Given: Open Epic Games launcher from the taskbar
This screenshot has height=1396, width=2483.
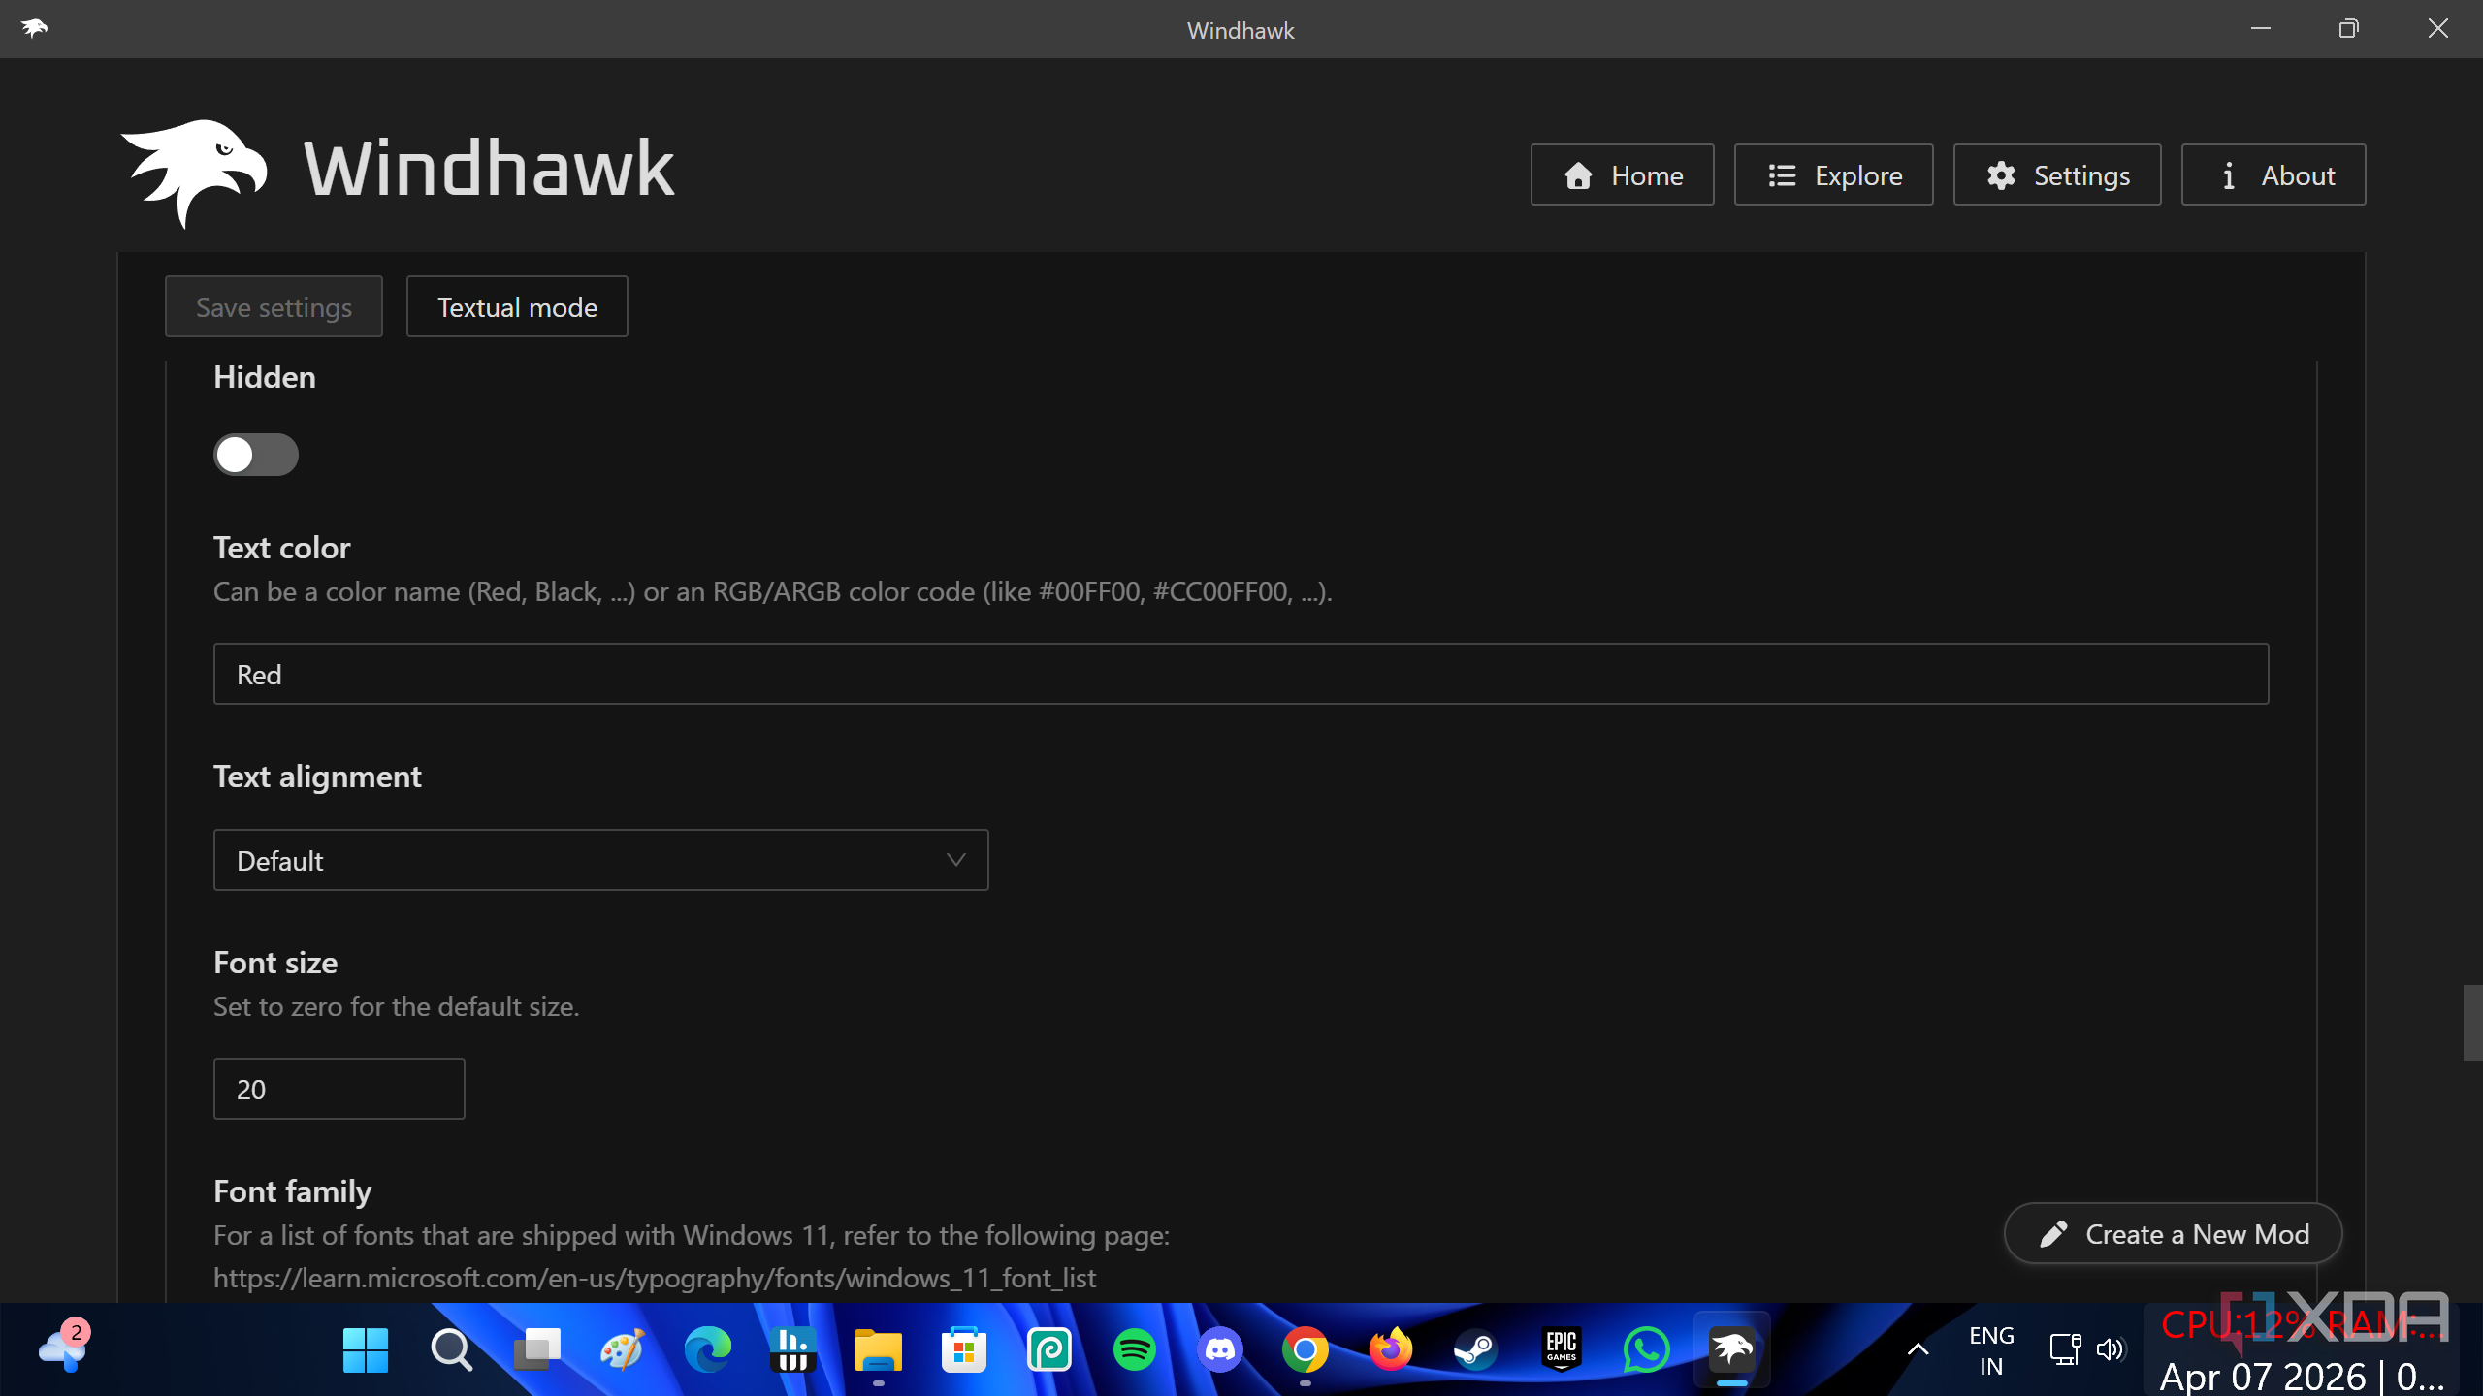Looking at the screenshot, I should point(1561,1349).
